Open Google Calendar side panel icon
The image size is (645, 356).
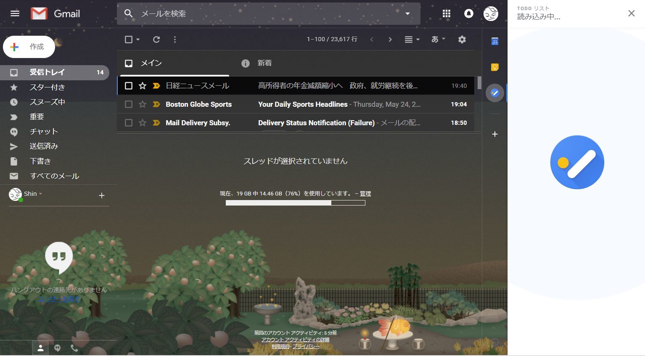pos(495,41)
